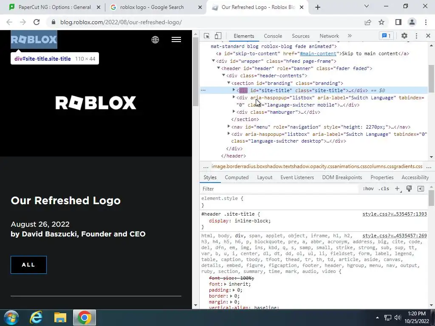
Task: Close the DevTools panel
Action: [x=428, y=36]
